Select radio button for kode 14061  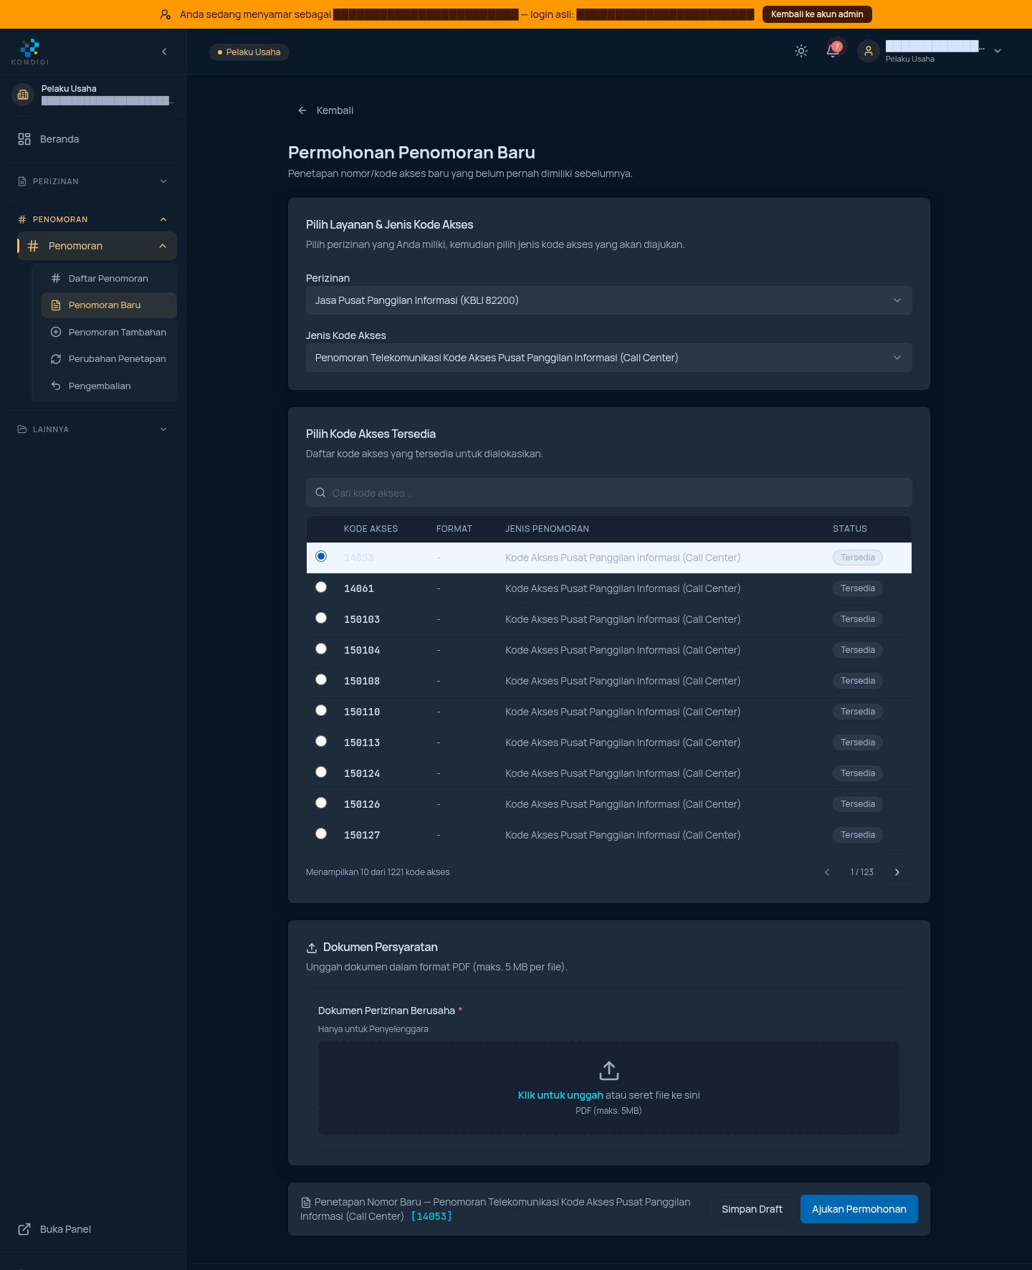pyautogui.click(x=321, y=587)
